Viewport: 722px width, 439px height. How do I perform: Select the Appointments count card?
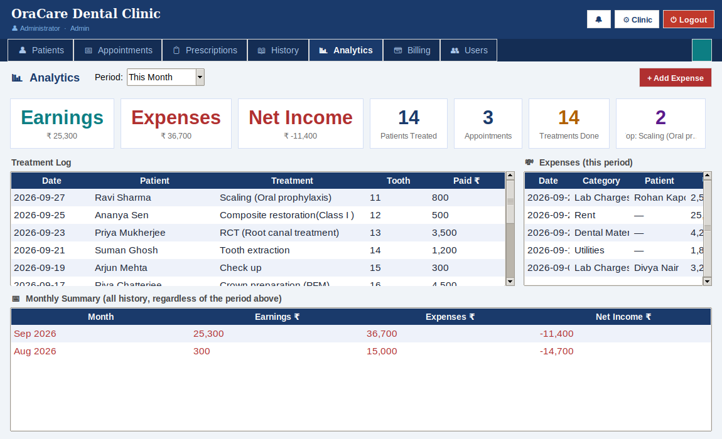(488, 124)
